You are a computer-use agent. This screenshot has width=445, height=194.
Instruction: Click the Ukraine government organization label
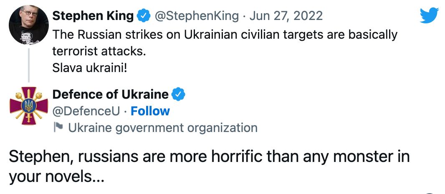[x=162, y=128]
